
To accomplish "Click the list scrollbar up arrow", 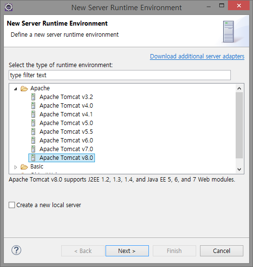I will tap(239, 88).
